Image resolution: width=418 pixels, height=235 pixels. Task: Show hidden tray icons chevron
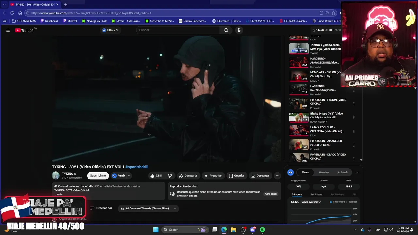[356, 230]
